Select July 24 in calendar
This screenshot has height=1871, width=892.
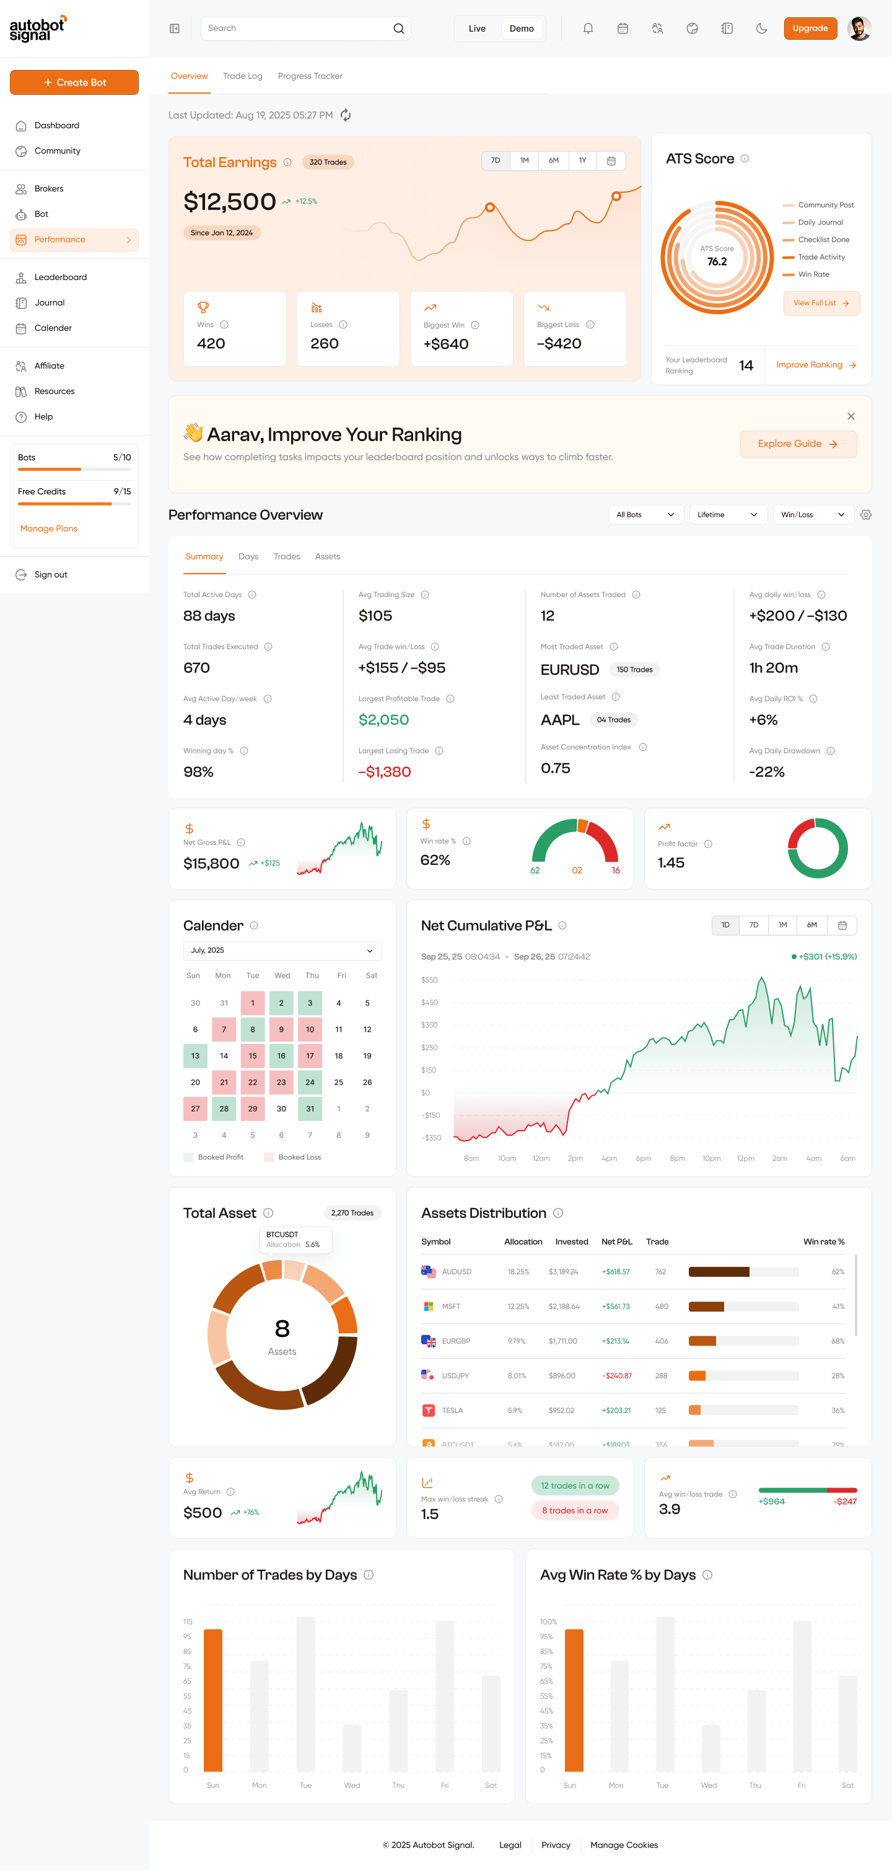pos(310,1082)
